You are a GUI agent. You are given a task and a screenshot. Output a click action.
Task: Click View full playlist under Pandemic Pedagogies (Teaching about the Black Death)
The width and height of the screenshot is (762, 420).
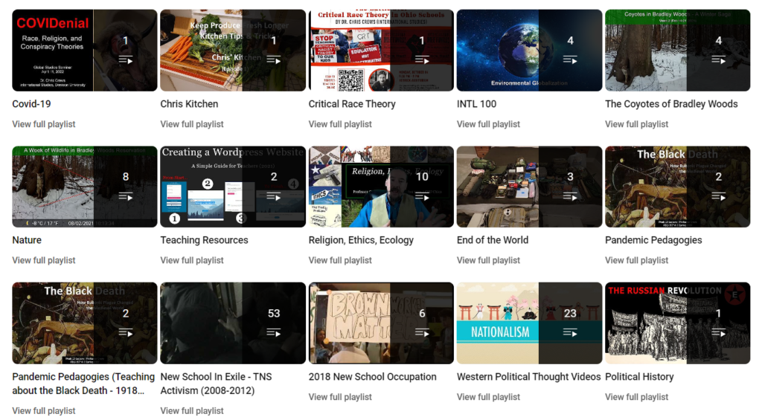tap(44, 411)
